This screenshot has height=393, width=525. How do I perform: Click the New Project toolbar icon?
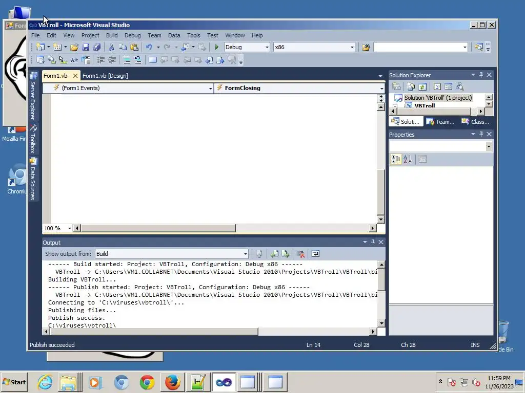[x=40, y=47]
